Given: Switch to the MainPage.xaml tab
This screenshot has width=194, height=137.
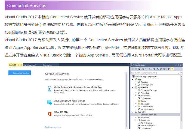Looking at the screenshot, I should pos(29,65).
